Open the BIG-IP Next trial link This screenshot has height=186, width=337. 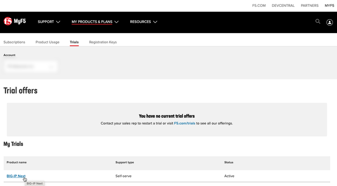(16, 176)
